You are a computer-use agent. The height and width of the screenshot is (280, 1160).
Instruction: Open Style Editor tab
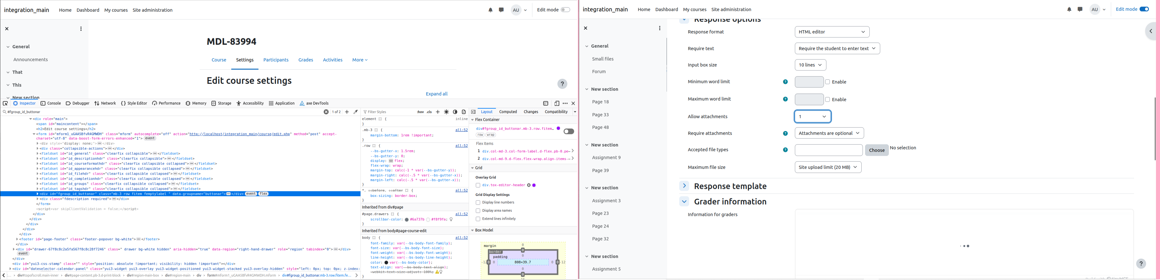tap(134, 104)
